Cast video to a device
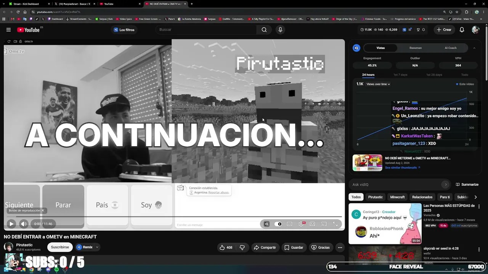488x274 pixels. click(324, 224)
